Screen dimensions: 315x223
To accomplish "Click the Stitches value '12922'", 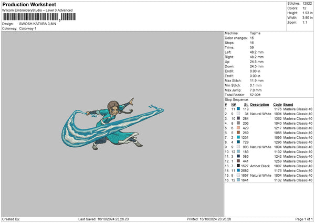I will point(307,4).
